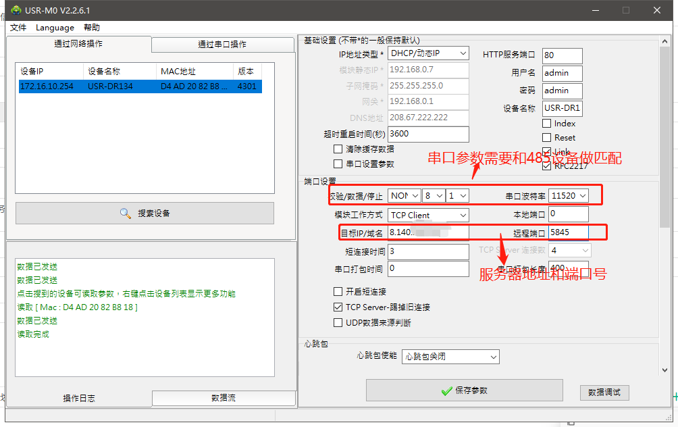Open the 心跳包使能 dropdown

tap(450, 357)
